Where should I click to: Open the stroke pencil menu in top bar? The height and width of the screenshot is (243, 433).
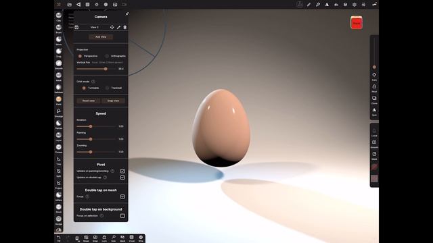[x=309, y=5]
